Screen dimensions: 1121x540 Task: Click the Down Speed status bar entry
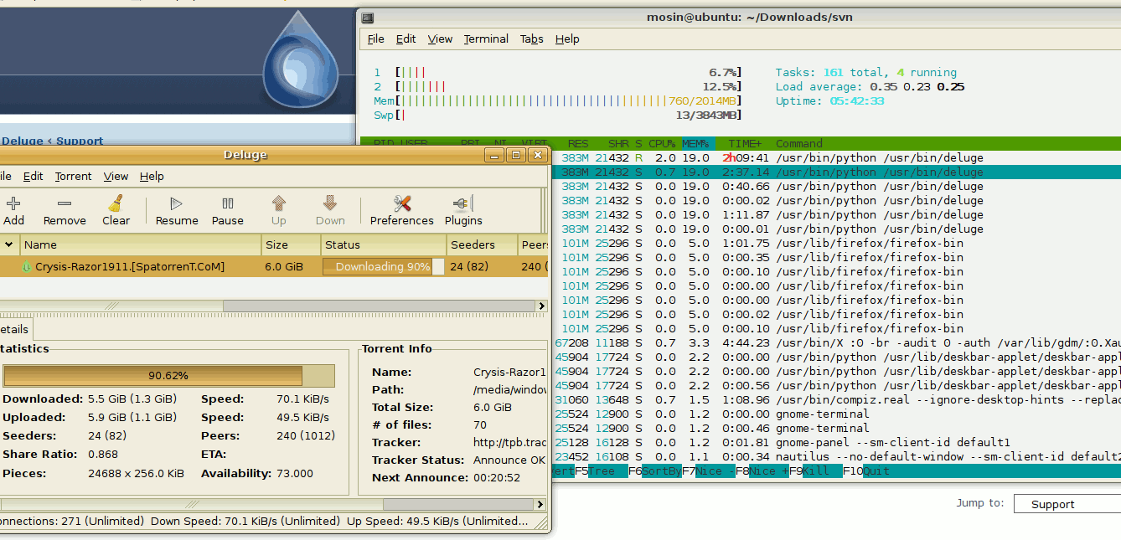tap(245, 521)
